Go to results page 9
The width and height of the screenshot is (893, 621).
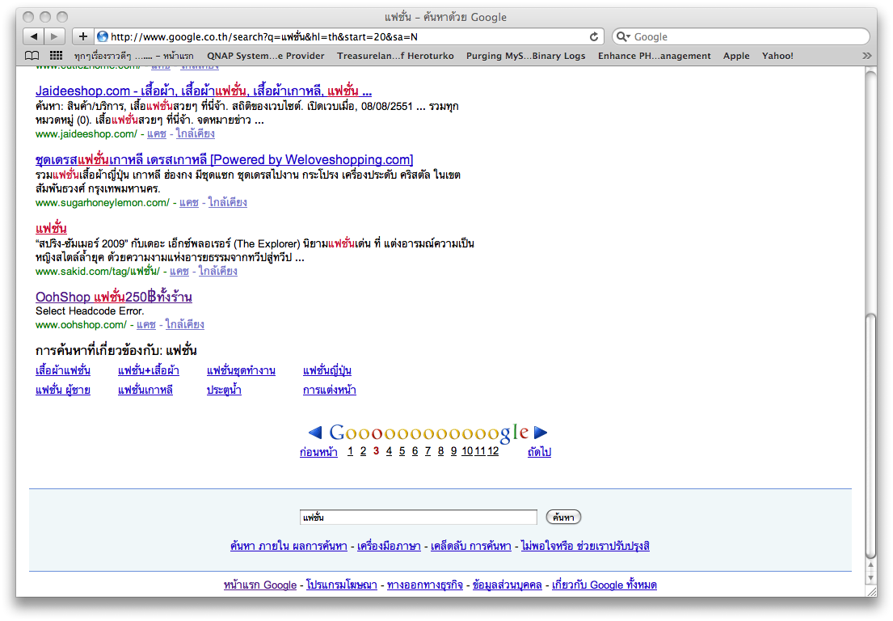pyautogui.click(x=454, y=451)
